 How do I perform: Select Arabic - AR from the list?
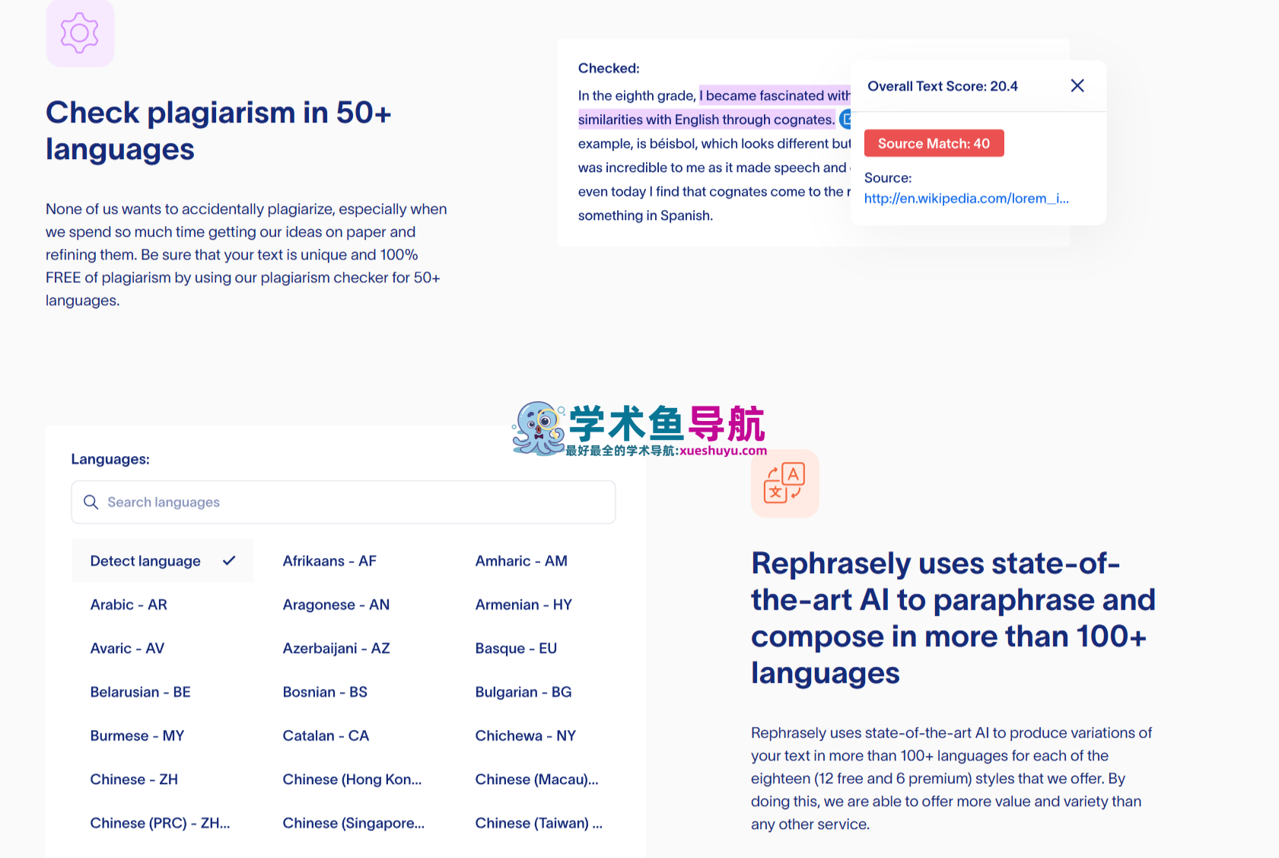pyautogui.click(x=129, y=604)
